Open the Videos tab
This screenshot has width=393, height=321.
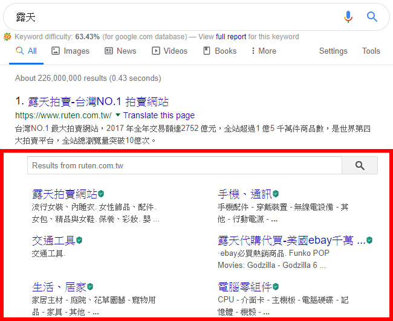[169, 51]
